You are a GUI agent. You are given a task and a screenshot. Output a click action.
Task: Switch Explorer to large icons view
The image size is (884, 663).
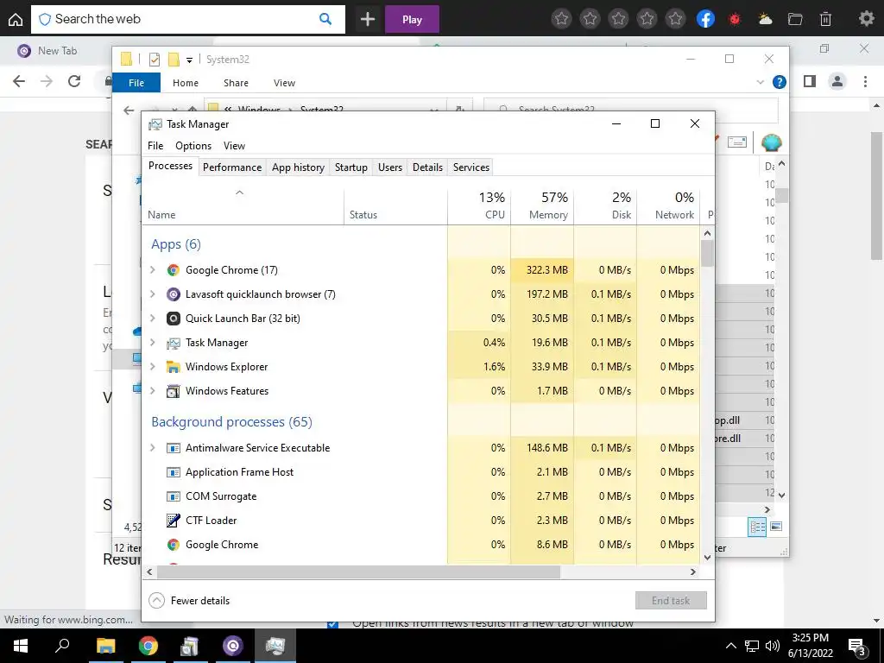pyautogui.click(x=776, y=527)
